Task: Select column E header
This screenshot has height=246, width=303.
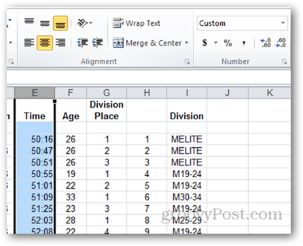Action: click(35, 93)
